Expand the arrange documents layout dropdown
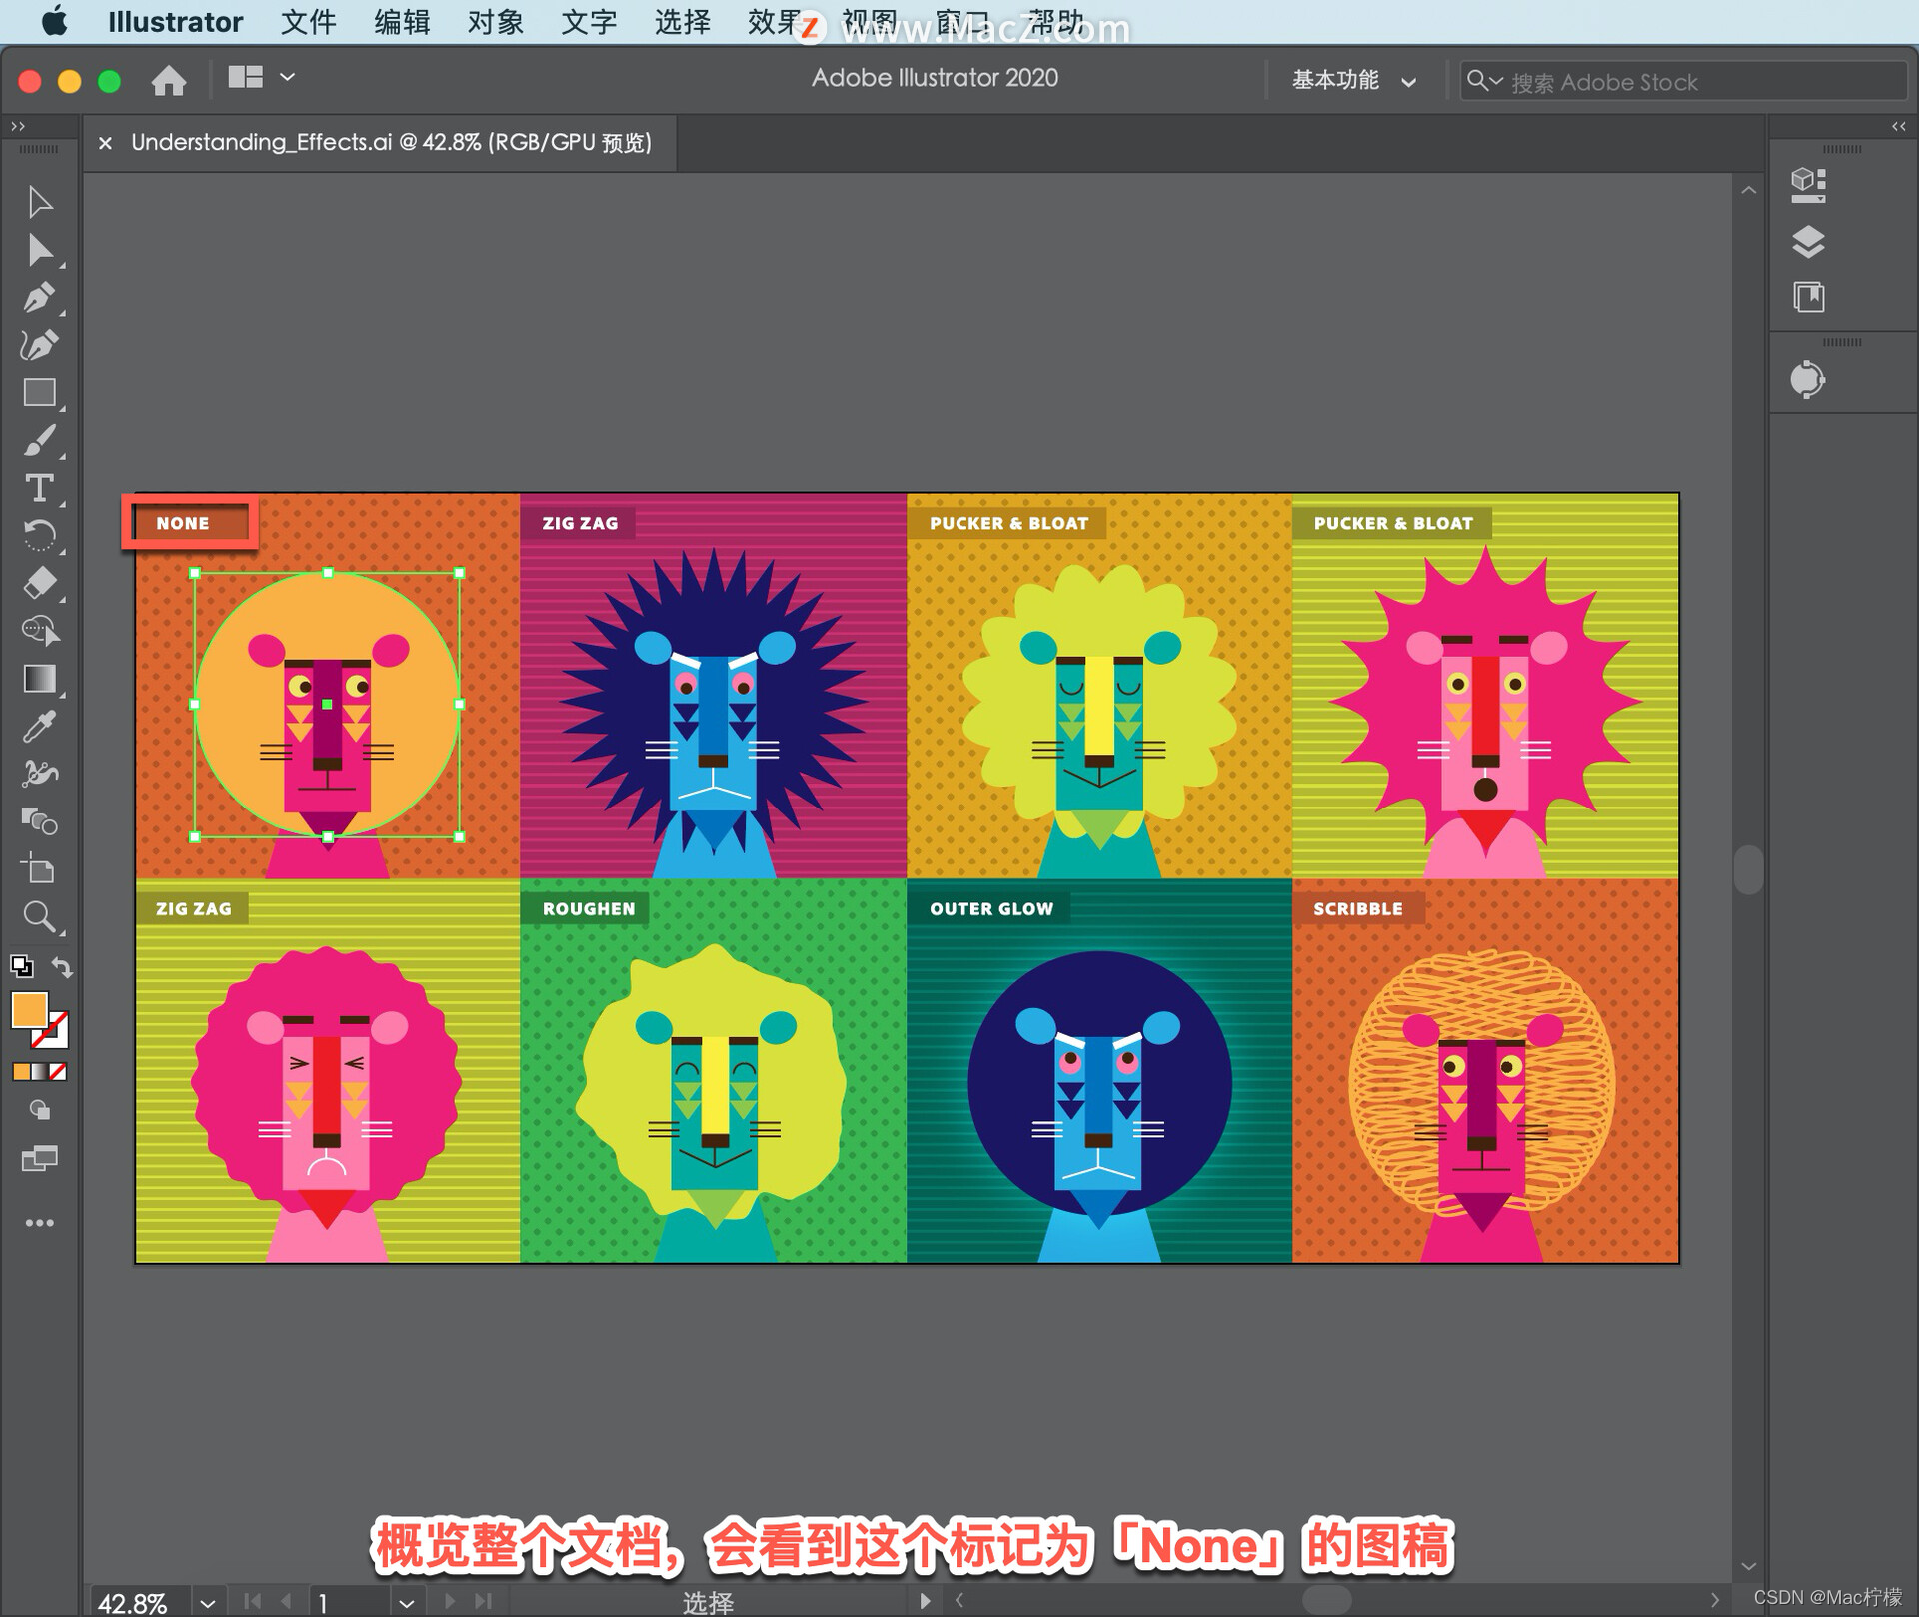Screen dimensions: 1919x1617 coord(288,77)
